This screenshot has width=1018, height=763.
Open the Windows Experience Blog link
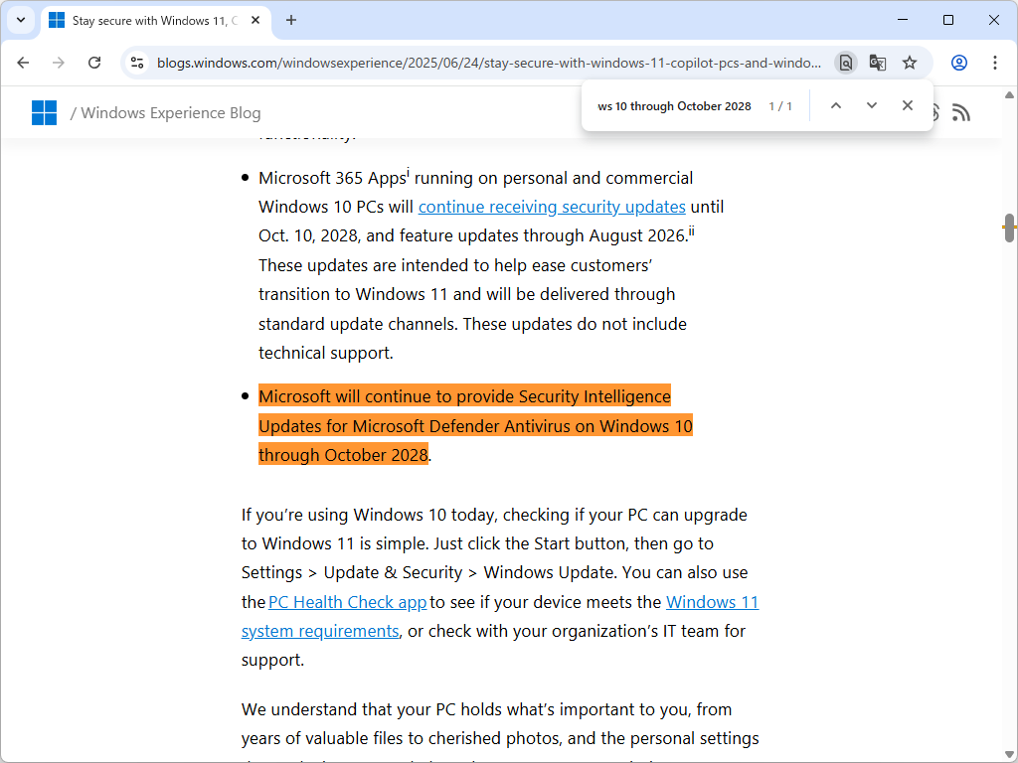coord(171,113)
